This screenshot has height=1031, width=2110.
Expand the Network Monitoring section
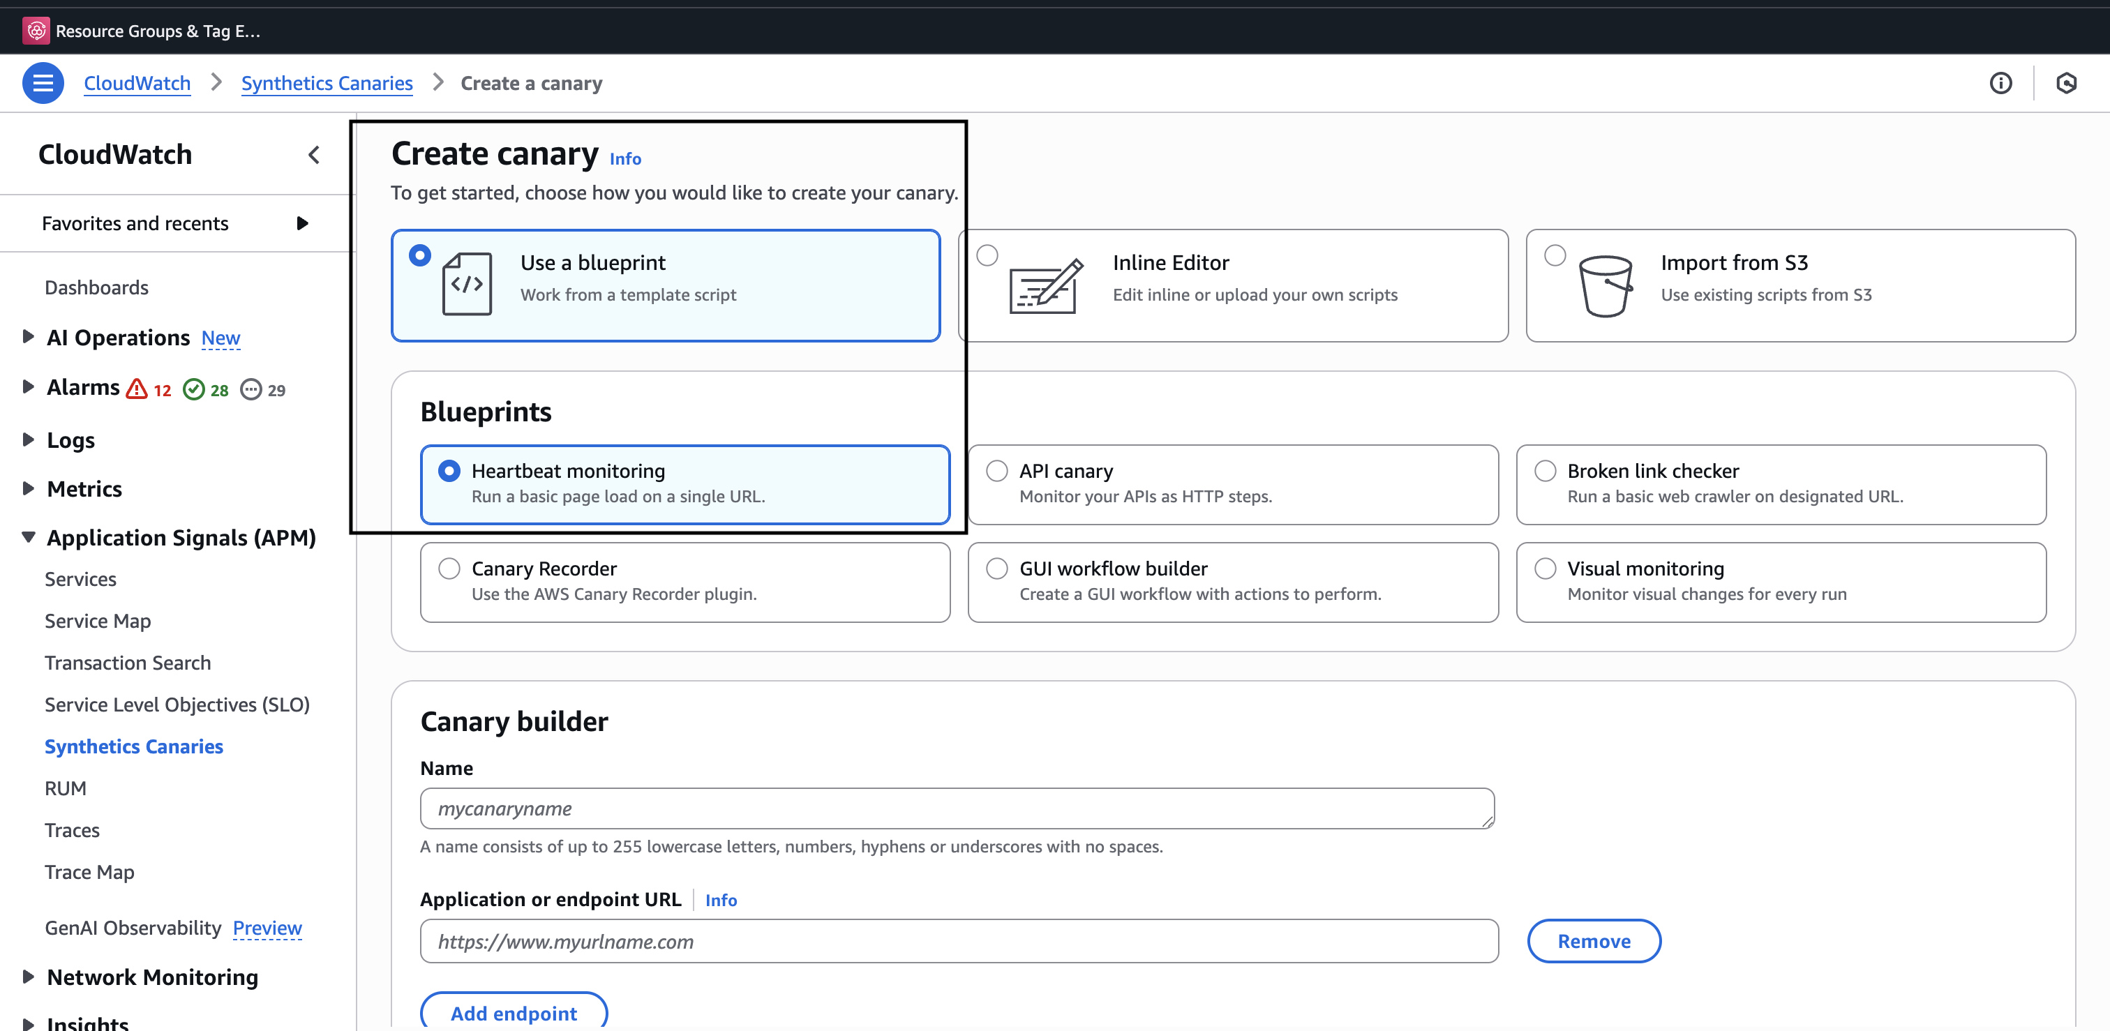(28, 976)
